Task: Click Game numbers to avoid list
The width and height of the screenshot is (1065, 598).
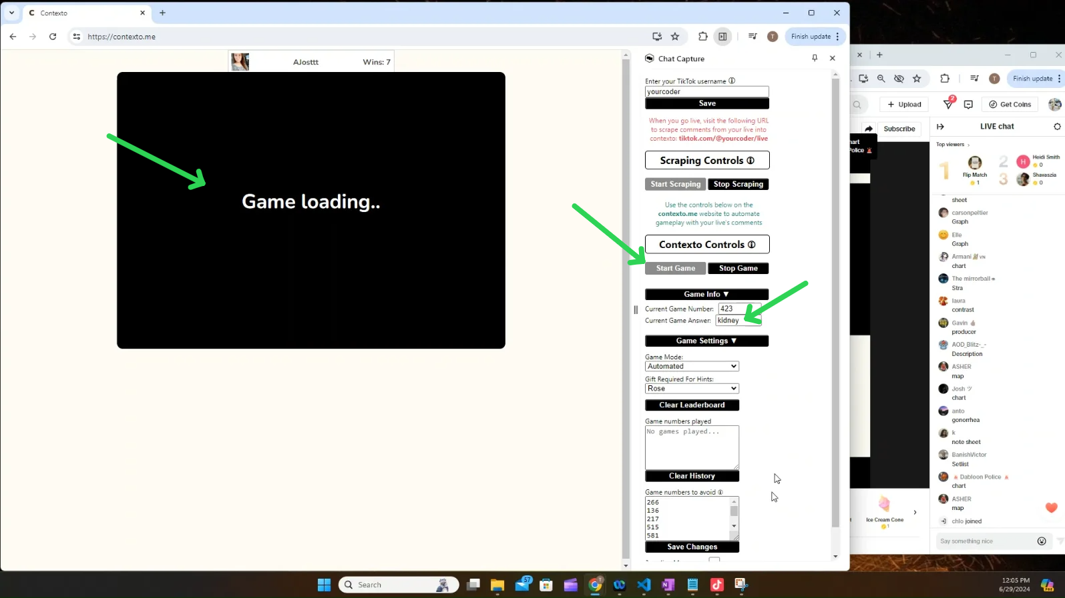Action: (x=687, y=518)
